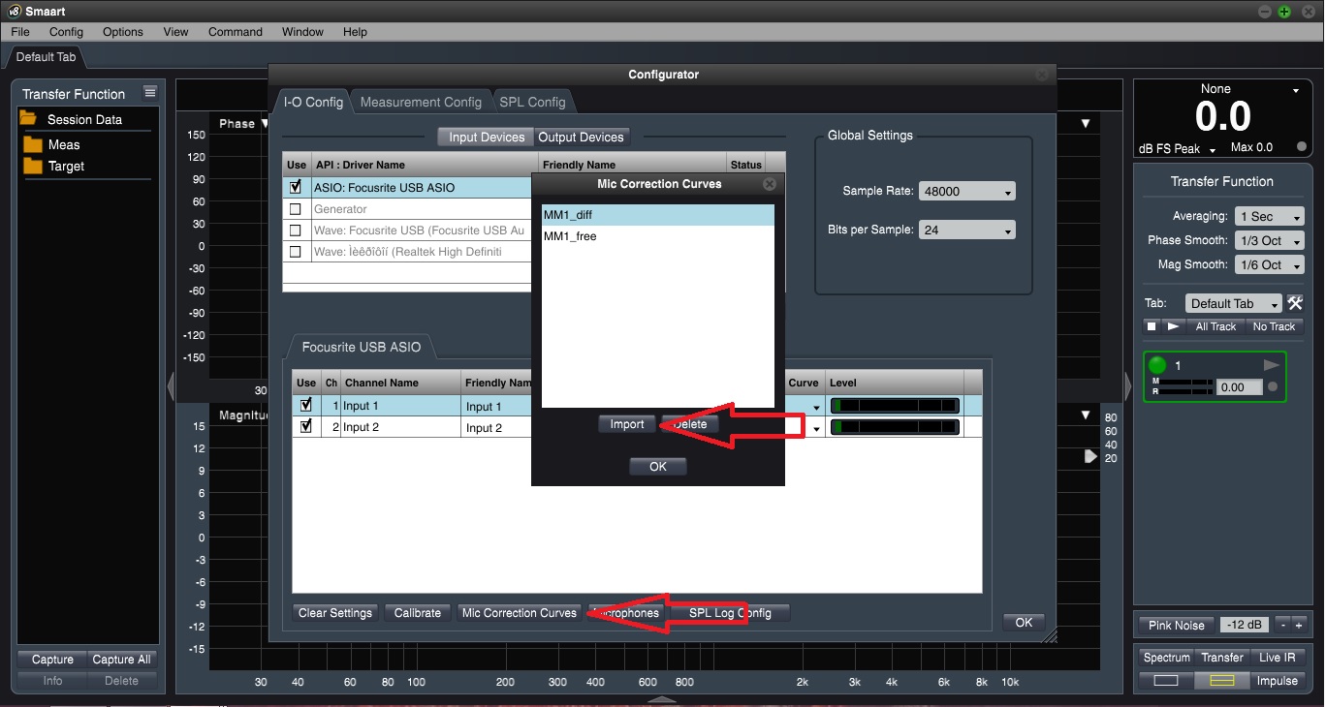The image size is (1326, 707).
Task: Open the Tab selector dropdown
Action: pyautogui.click(x=1234, y=303)
